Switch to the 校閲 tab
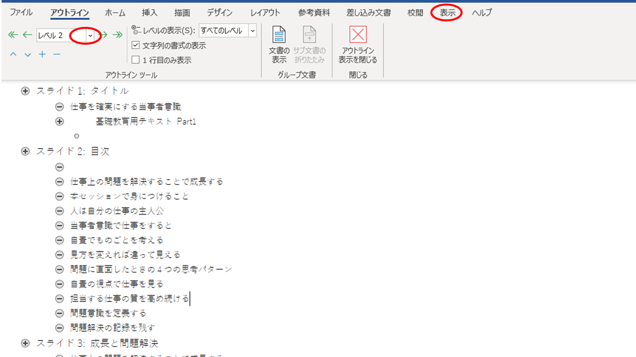Viewport: 636px width, 357px height. (415, 13)
